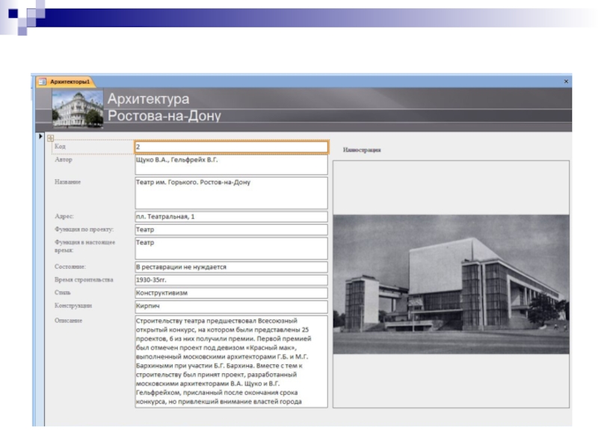Click the form icon beside the Архитекторы1 tab
Image resolution: width=598 pixels, height=448 pixels.
[42, 81]
